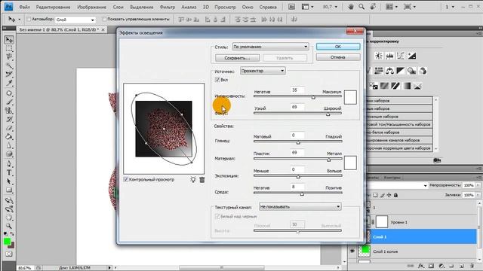Open the Слой auto-select dropdown

coord(75,20)
